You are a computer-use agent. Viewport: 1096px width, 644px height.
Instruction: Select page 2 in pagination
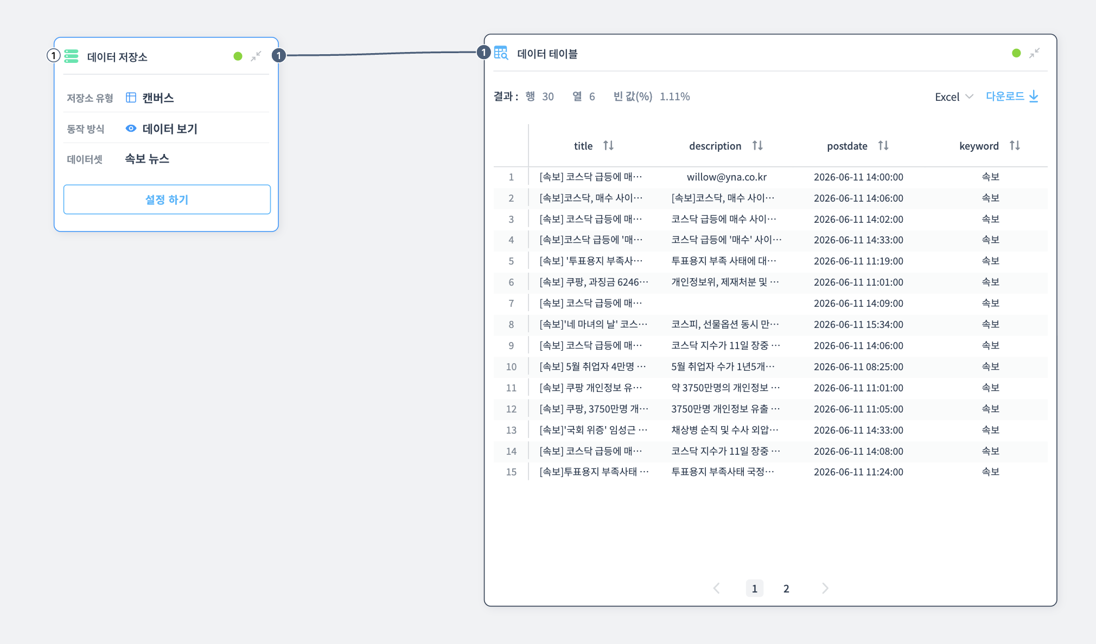(786, 588)
